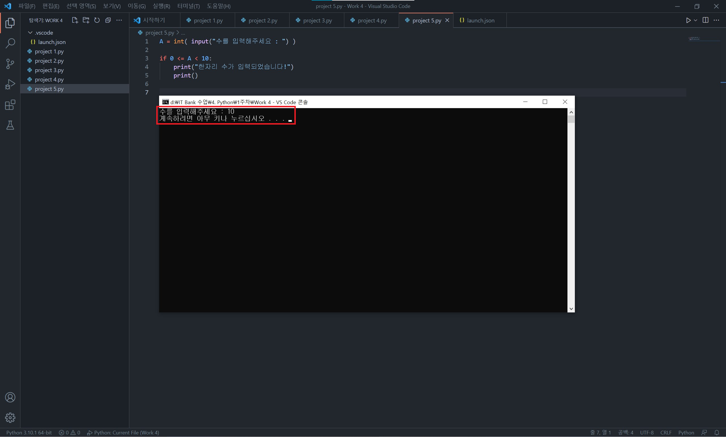Viewport: 726px width, 437px height.
Task: Collapse the .vscode folder
Action: pyautogui.click(x=30, y=33)
